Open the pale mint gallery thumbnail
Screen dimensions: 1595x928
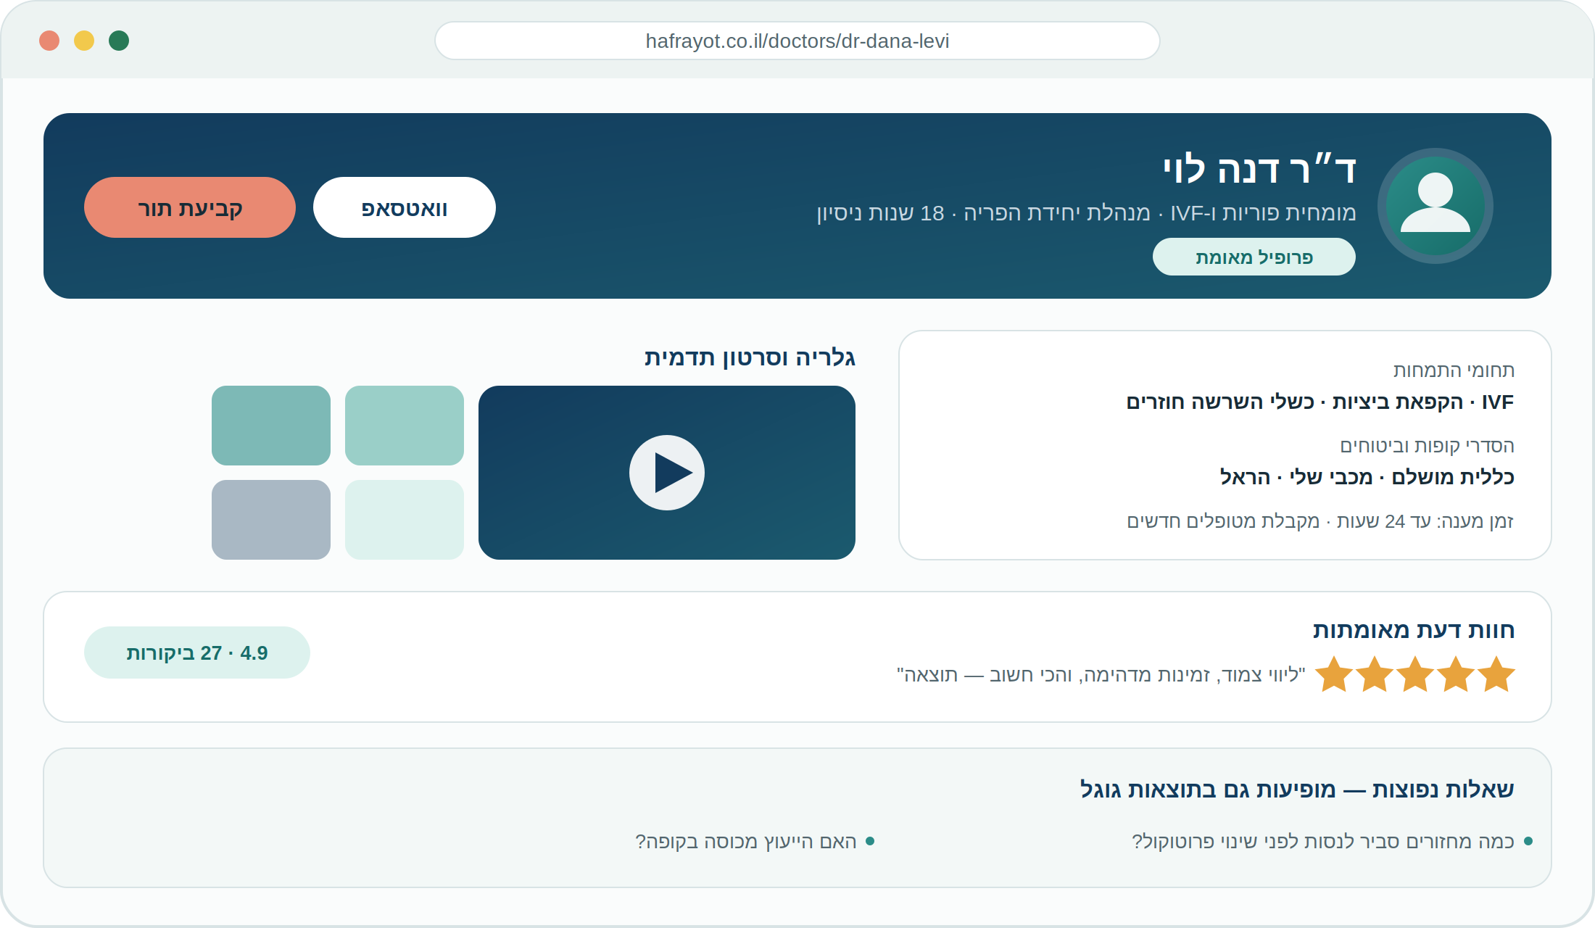click(x=405, y=520)
